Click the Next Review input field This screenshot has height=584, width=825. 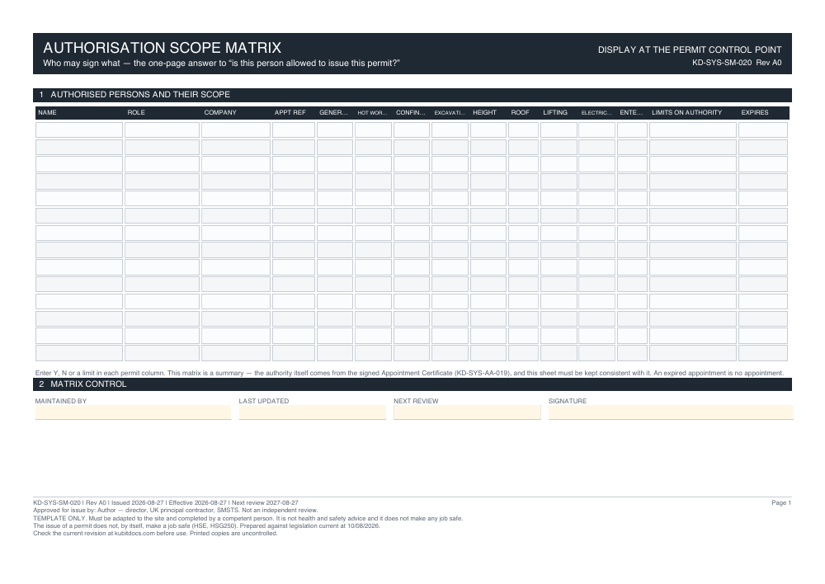[x=467, y=412]
